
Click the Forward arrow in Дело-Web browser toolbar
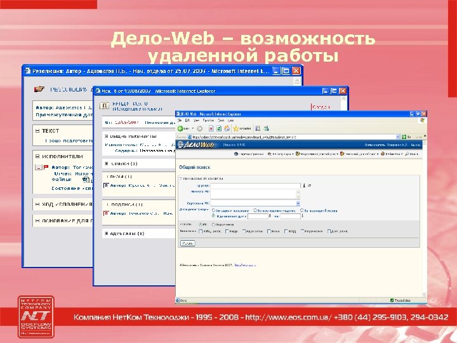(x=200, y=128)
